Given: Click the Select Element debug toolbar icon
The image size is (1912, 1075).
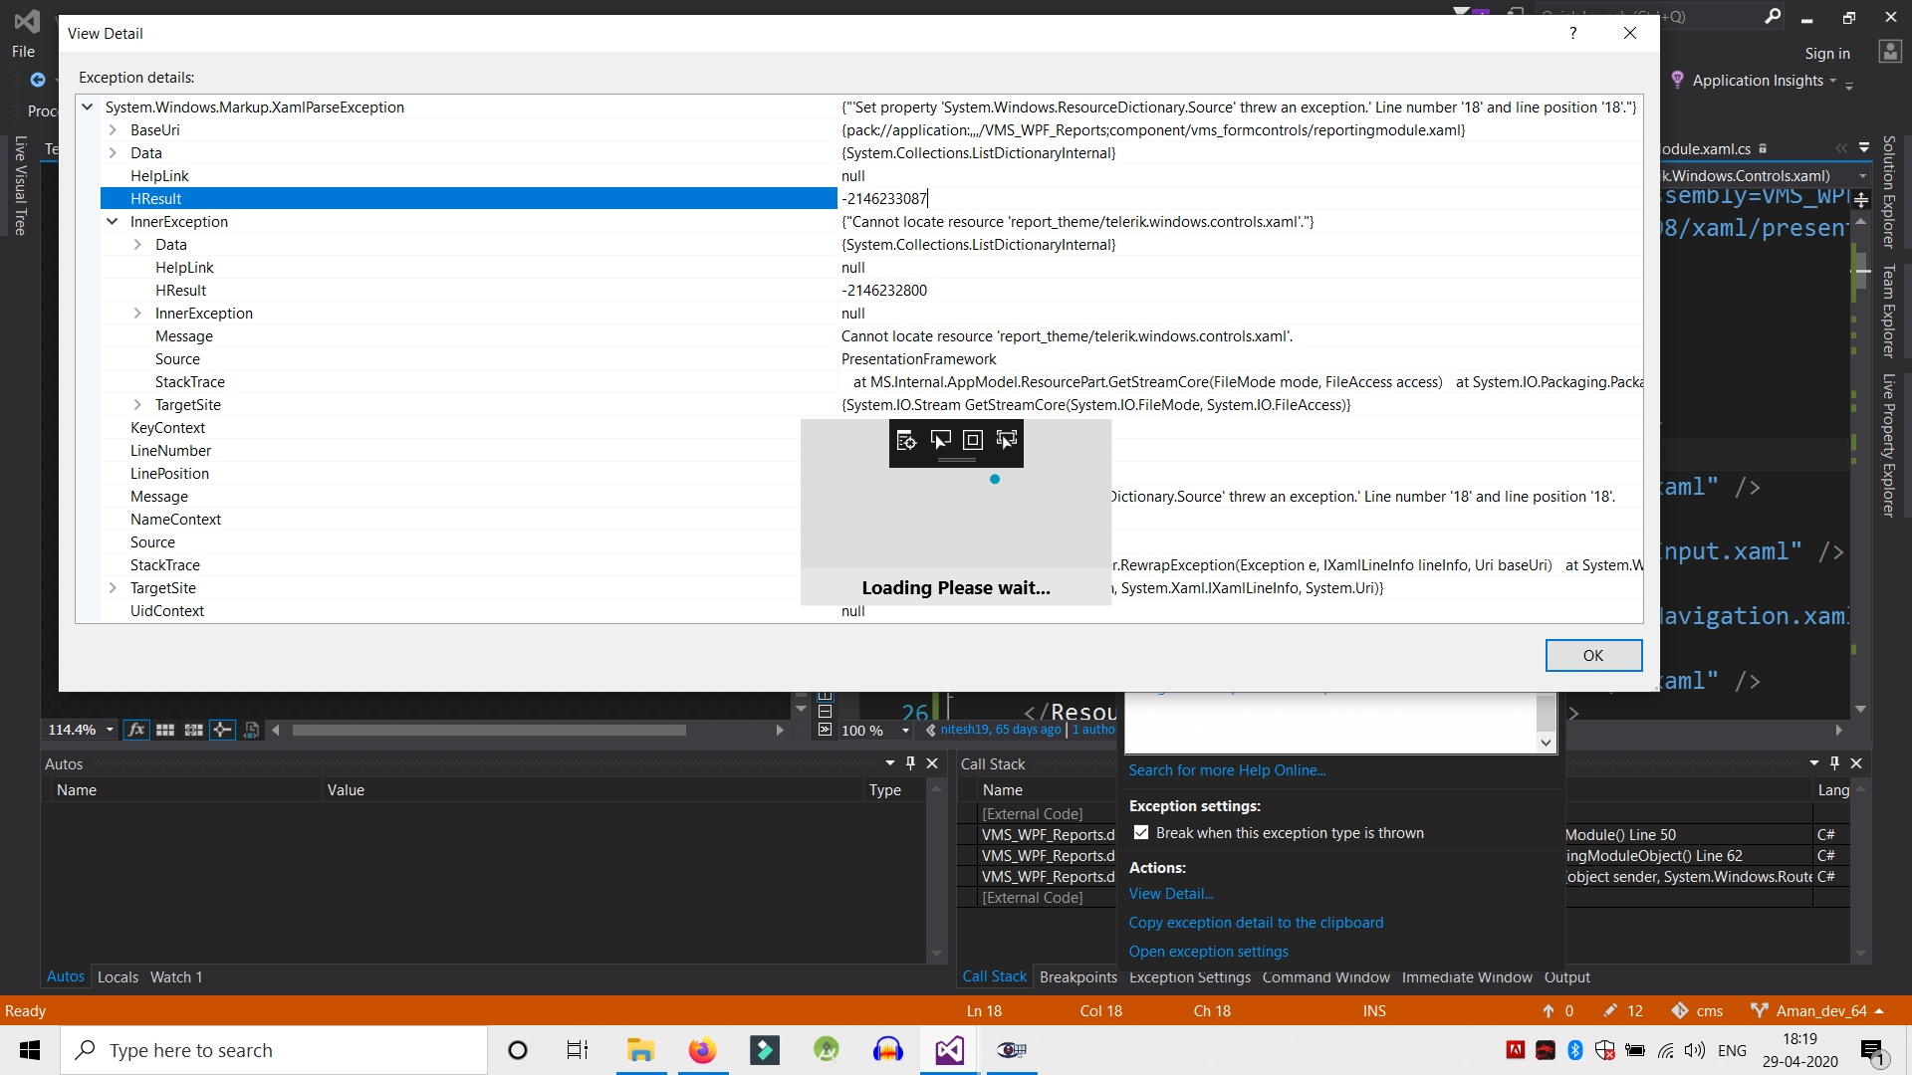Looking at the screenshot, I should coord(940,440).
